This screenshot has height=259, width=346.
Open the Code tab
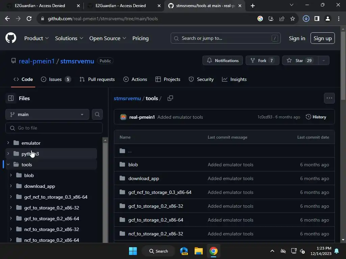point(23,79)
